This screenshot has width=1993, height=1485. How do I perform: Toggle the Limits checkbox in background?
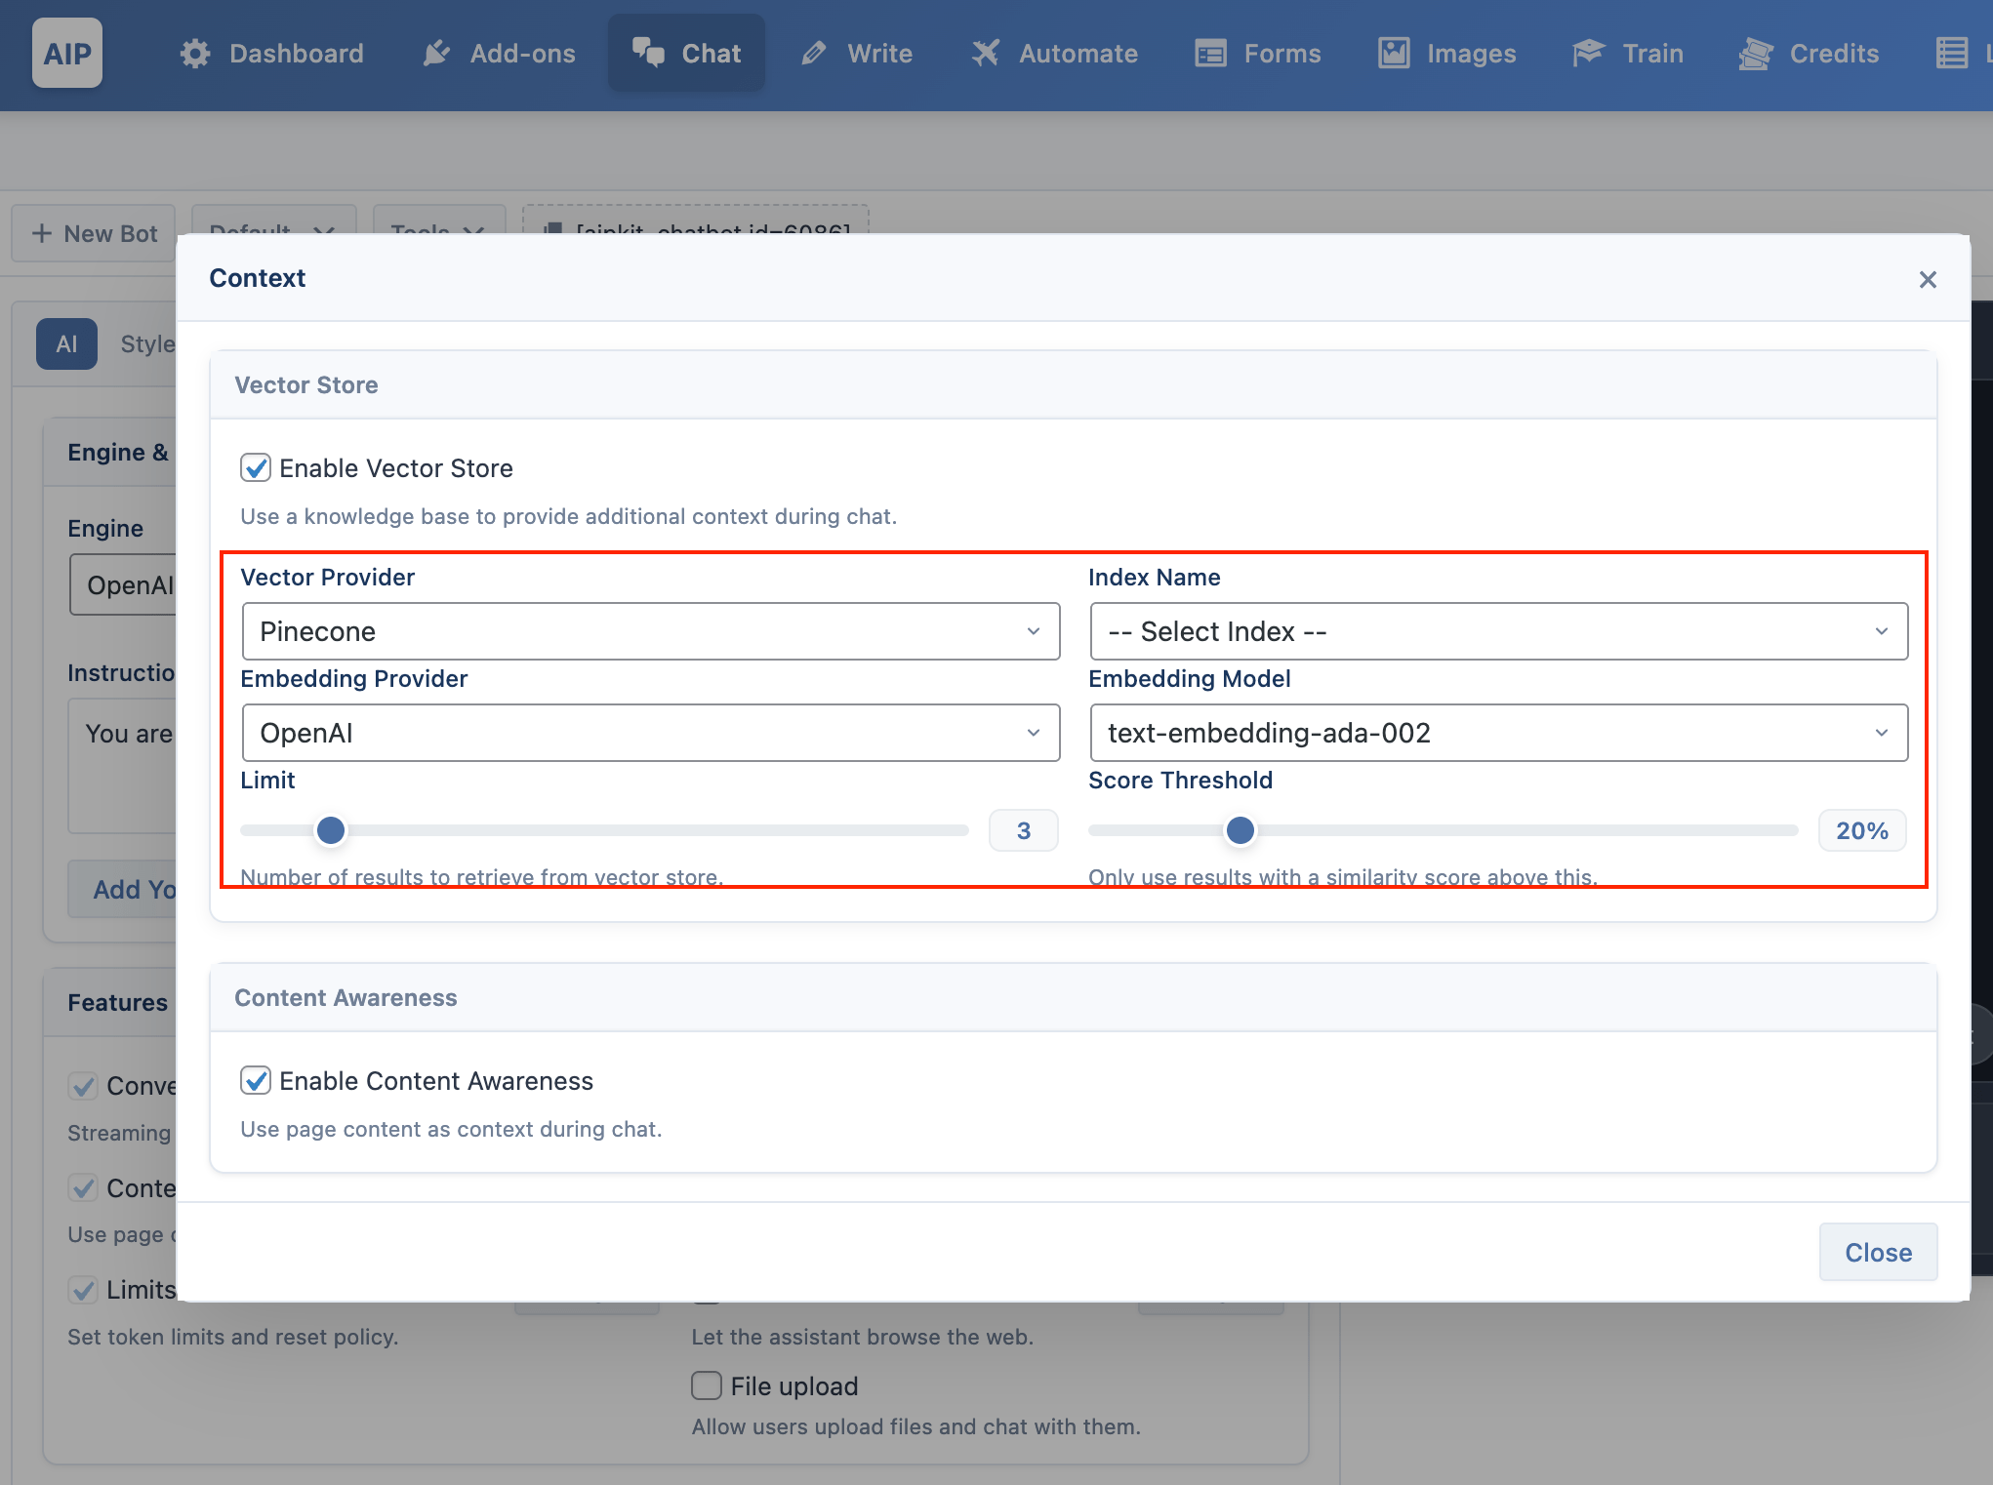[x=83, y=1290]
